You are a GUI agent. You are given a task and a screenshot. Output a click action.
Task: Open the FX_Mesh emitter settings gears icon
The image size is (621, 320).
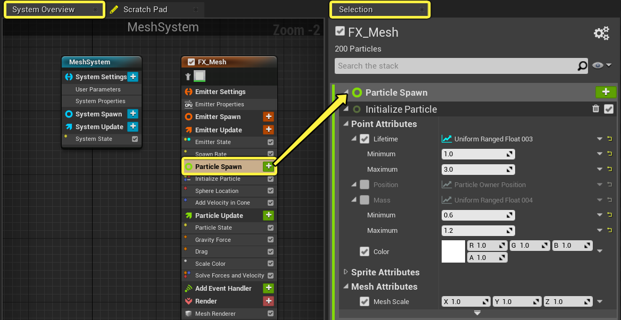[x=601, y=33]
